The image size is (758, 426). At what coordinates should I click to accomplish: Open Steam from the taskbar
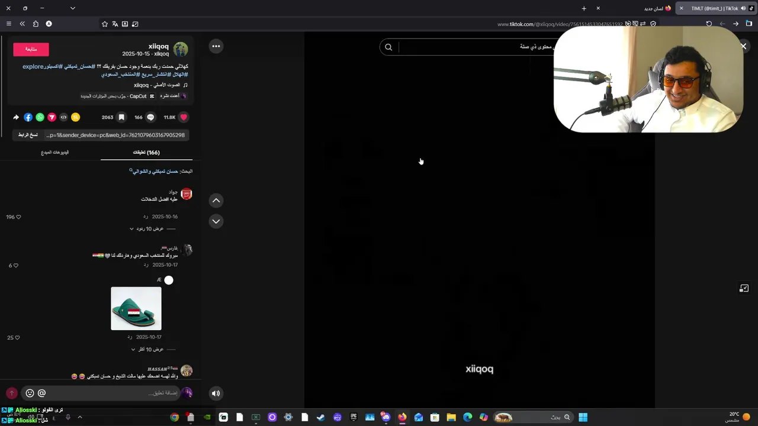coord(321,417)
